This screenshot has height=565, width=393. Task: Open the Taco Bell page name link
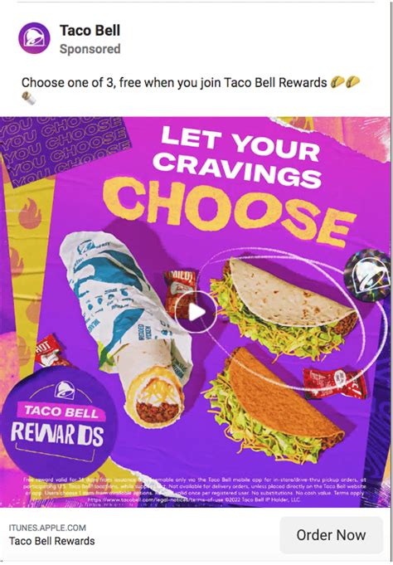[90, 30]
